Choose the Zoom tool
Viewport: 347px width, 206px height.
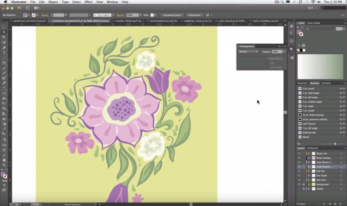click(4, 165)
